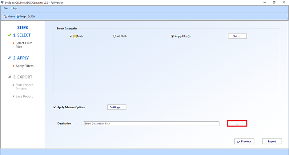This screenshot has width=289, height=155.
Task: Start conversion with the Export button
Action: (272, 141)
